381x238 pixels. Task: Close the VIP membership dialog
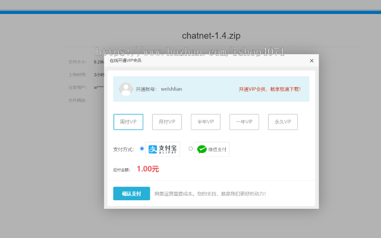pos(312,61)
